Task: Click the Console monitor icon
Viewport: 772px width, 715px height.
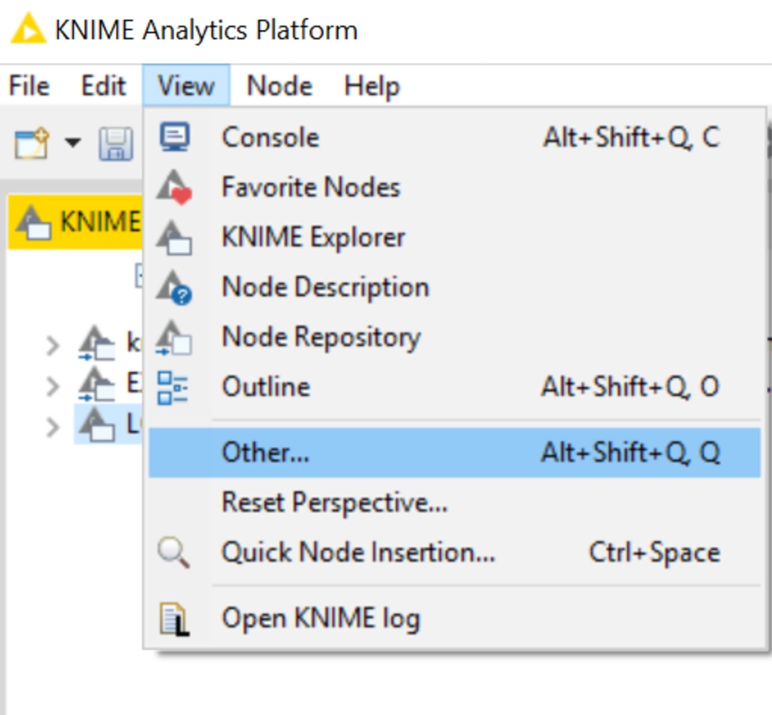Action: (x=174, y=137)
